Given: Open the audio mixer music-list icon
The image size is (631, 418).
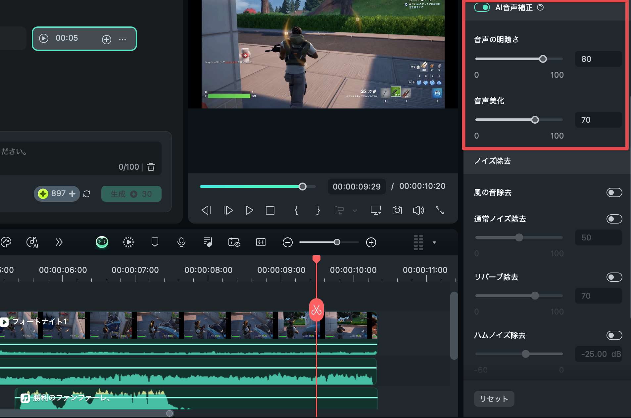Looking at the screenshot, I should click(208, 242).
